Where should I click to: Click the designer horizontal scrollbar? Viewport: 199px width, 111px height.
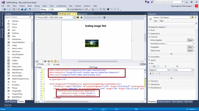pos(98,61)
